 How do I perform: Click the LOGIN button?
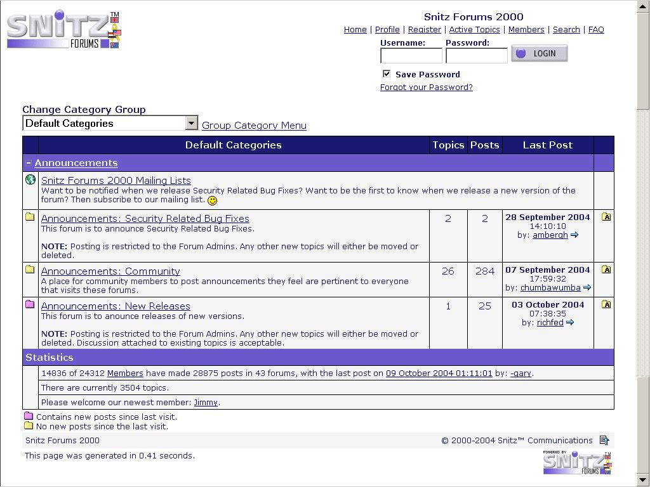pyautogui.click(x=540, y=53)
